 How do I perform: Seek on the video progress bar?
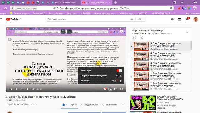[66, 86]
